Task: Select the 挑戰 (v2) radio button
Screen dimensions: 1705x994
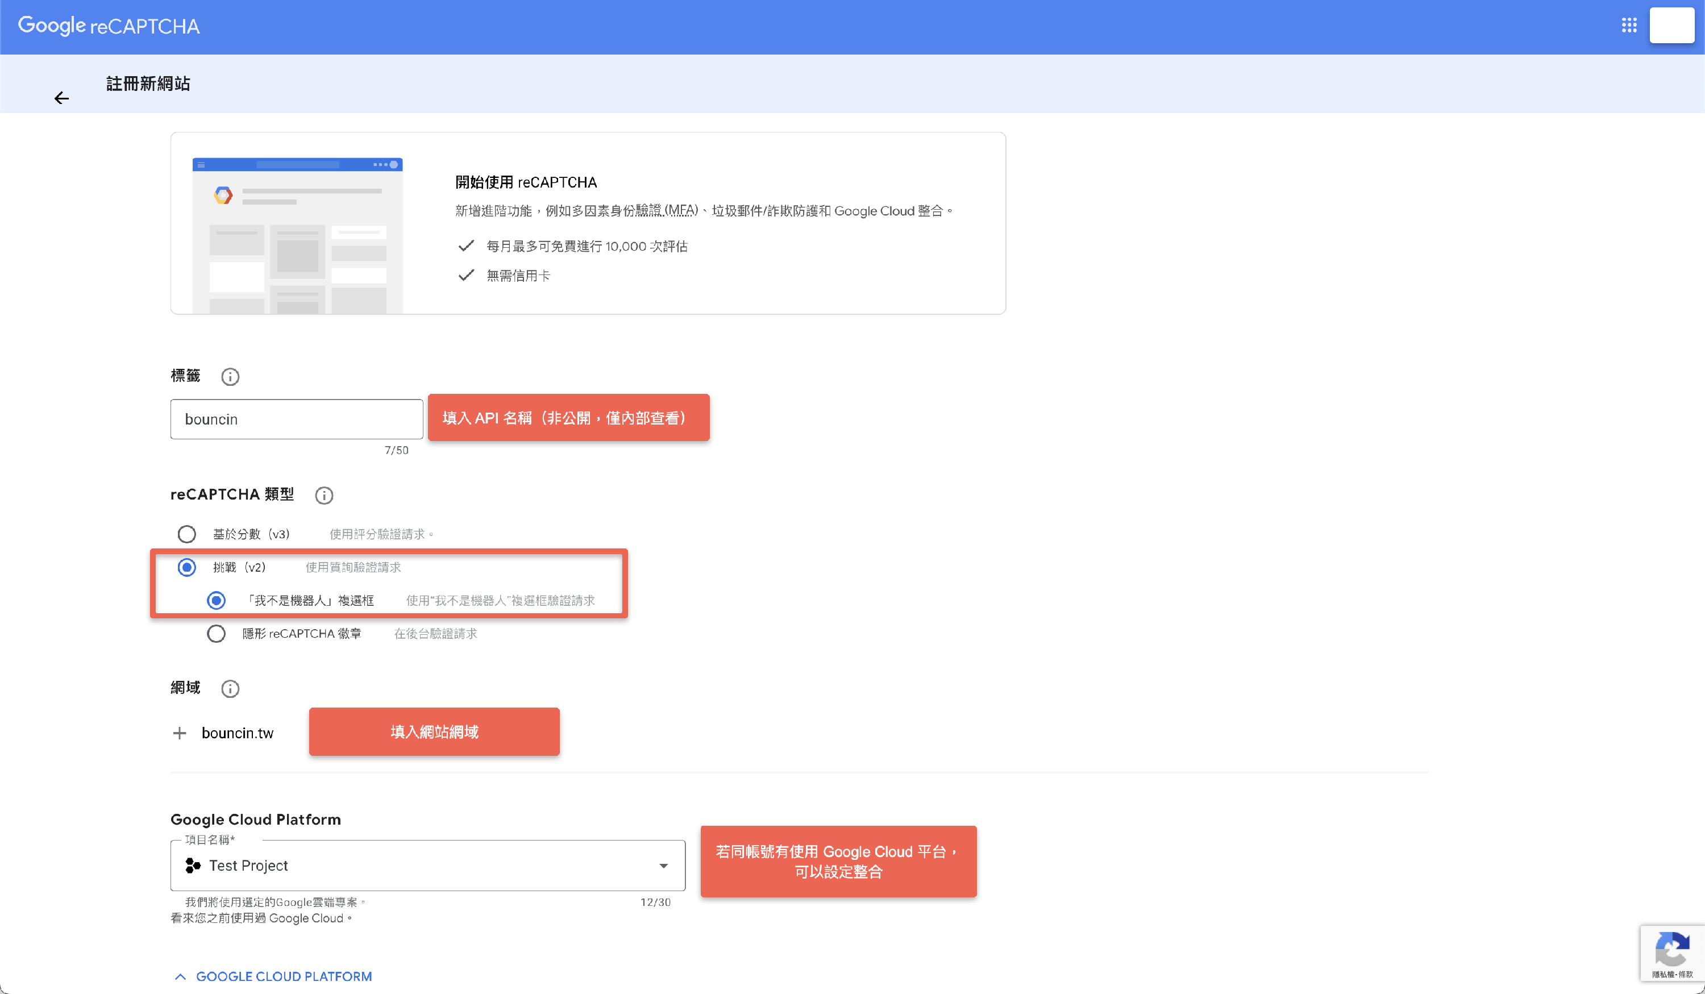Action: click(x=187, y=567)
